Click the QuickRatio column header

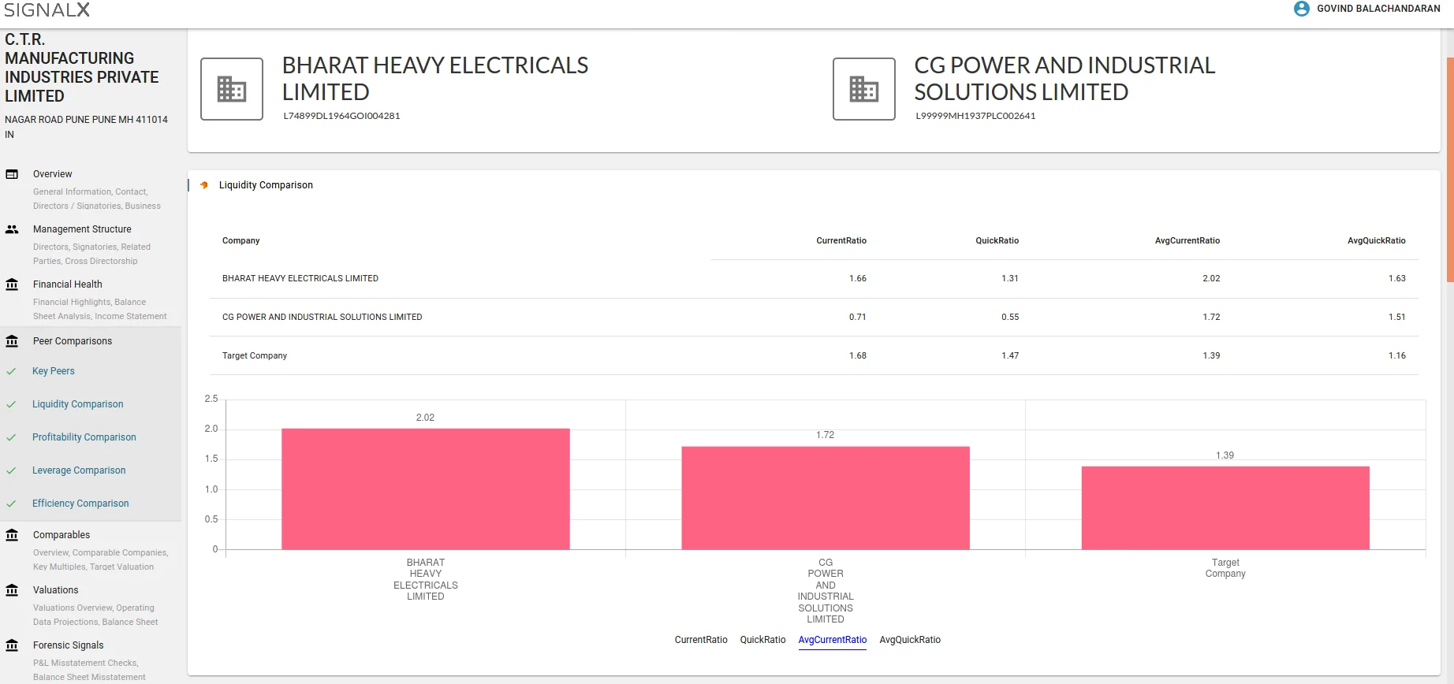coord(997,241)
